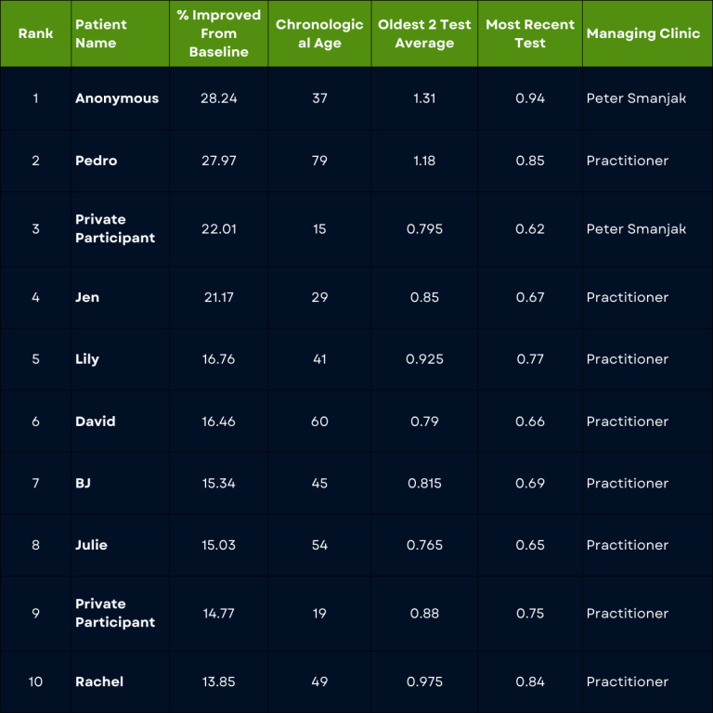Click the Rank column header
The width and height of the screenshot is (713, 713).
click(35, 33)
